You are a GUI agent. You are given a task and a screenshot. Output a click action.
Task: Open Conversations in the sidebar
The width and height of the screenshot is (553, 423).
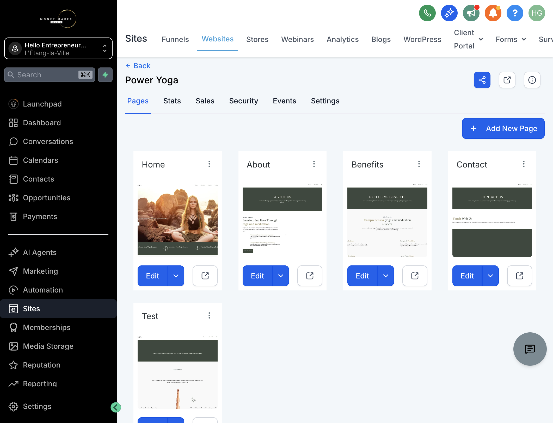pos(48,141)
